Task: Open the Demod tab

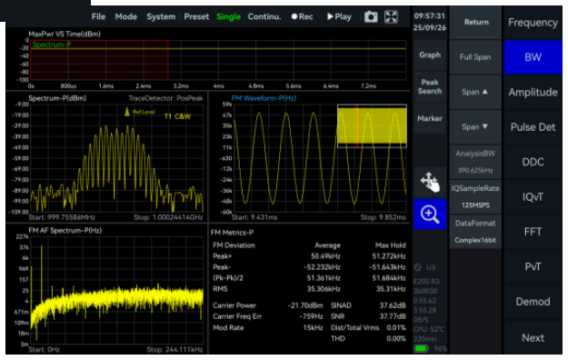Action: [533, 301]
